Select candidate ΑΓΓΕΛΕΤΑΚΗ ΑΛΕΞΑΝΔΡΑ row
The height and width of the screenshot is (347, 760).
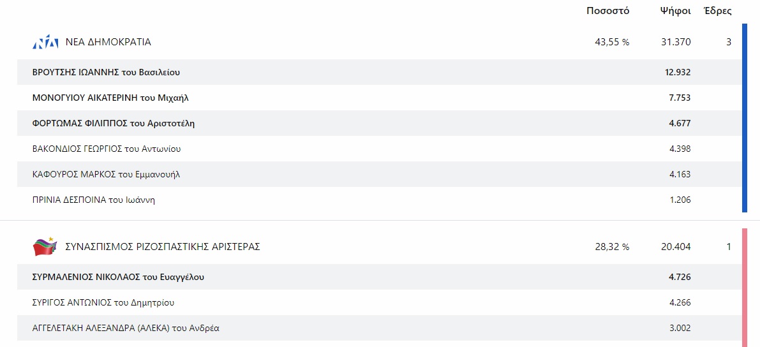coord(126,328)
